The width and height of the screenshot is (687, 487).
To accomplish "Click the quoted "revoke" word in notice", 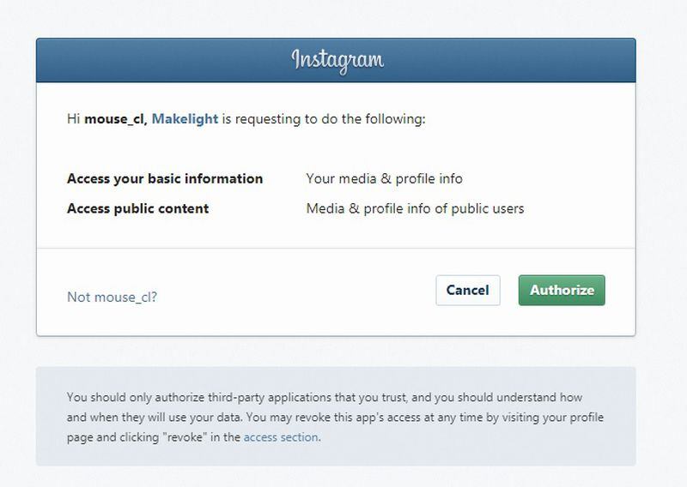I will (187, 437).
